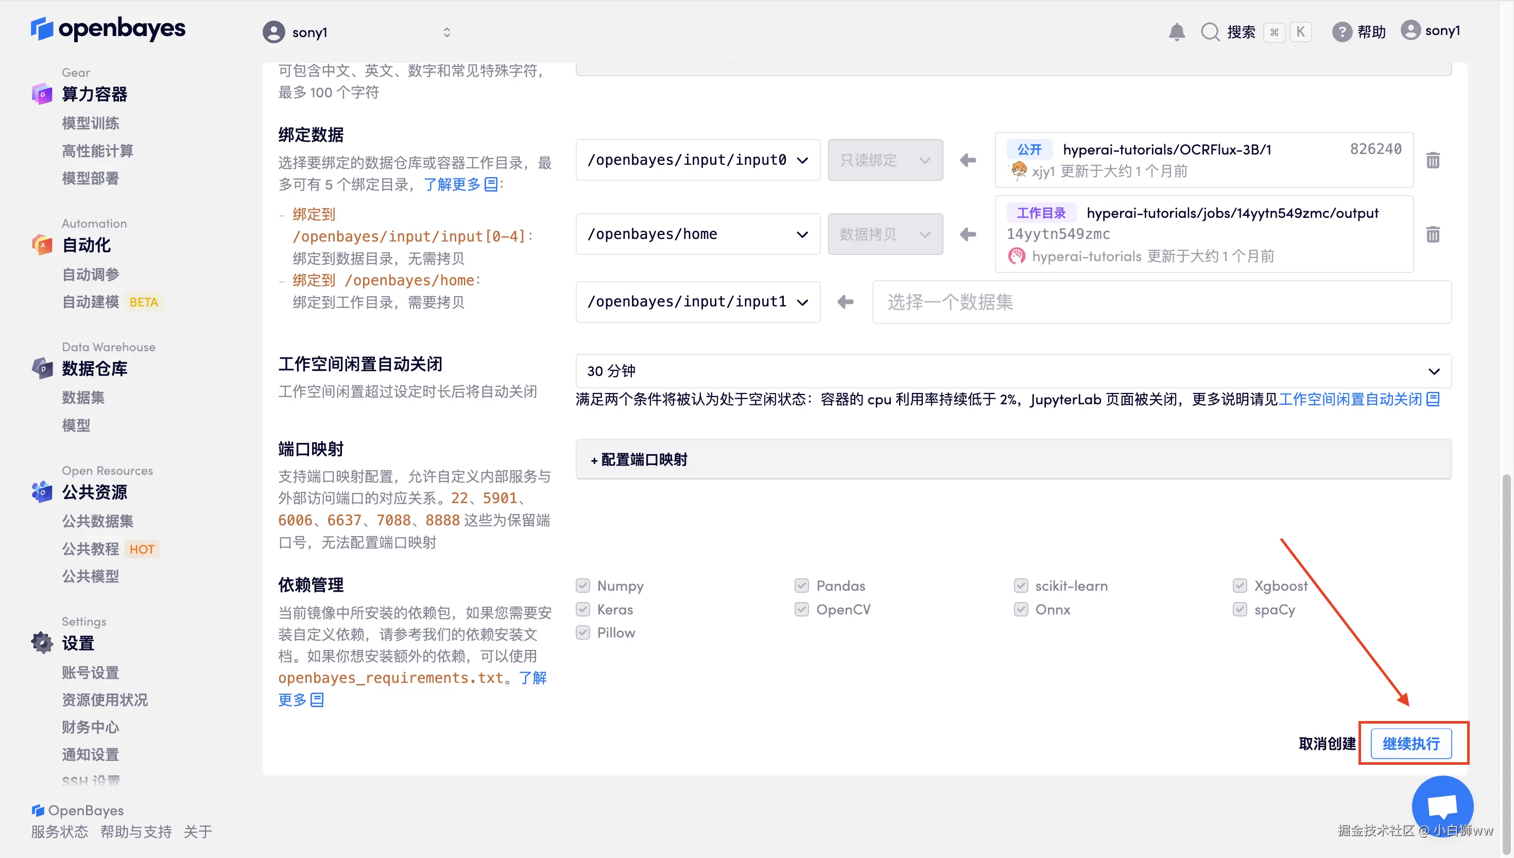
Task: Click the search magnifier icon
Action: coord(1210,32)
